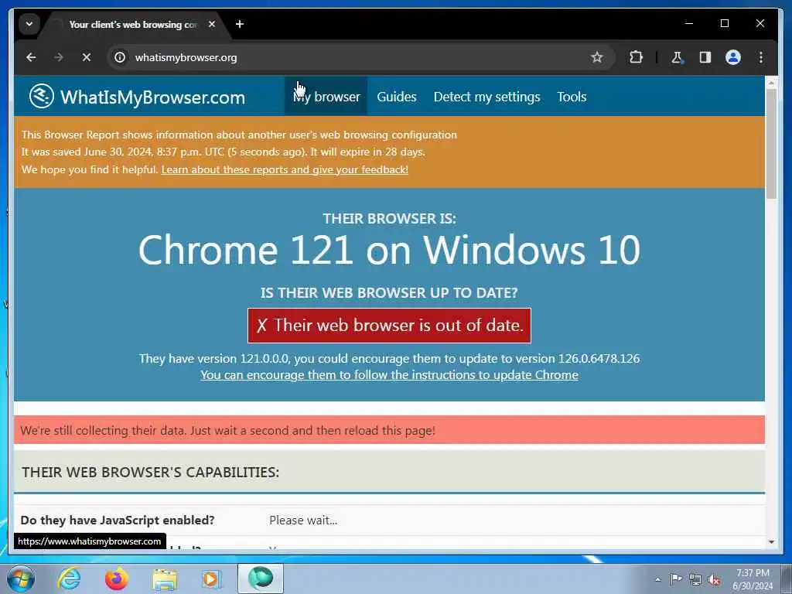Open the taskbar clock showing 7:37 PM

tap(753, 579)
